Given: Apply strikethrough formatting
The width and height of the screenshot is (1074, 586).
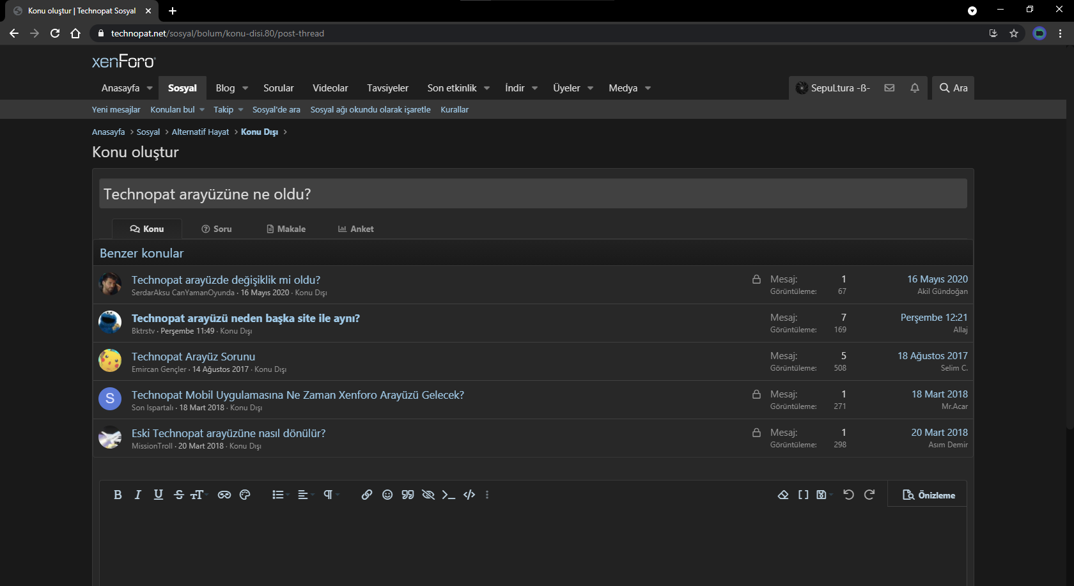Looking at the screenshot, I should (179, 495).
